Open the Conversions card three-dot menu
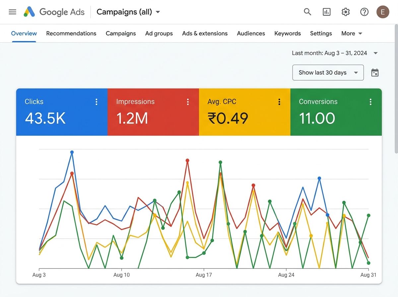Viewport: 398px width, 297px height. pos(370,102)
